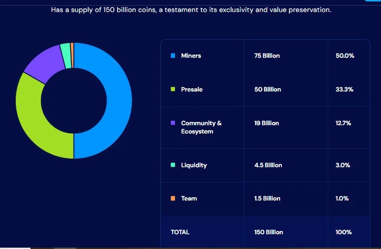This screenshot has width=381, height=249.
Task: Select the orange Team sliver of the donut chart
Action: [x=72, y=49]
